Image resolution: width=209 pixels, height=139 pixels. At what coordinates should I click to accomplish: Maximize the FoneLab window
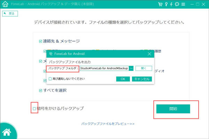[x=198, y=4]
